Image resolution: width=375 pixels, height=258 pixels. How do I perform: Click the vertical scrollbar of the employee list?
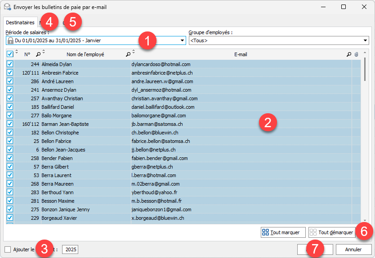tap(365, 135)
